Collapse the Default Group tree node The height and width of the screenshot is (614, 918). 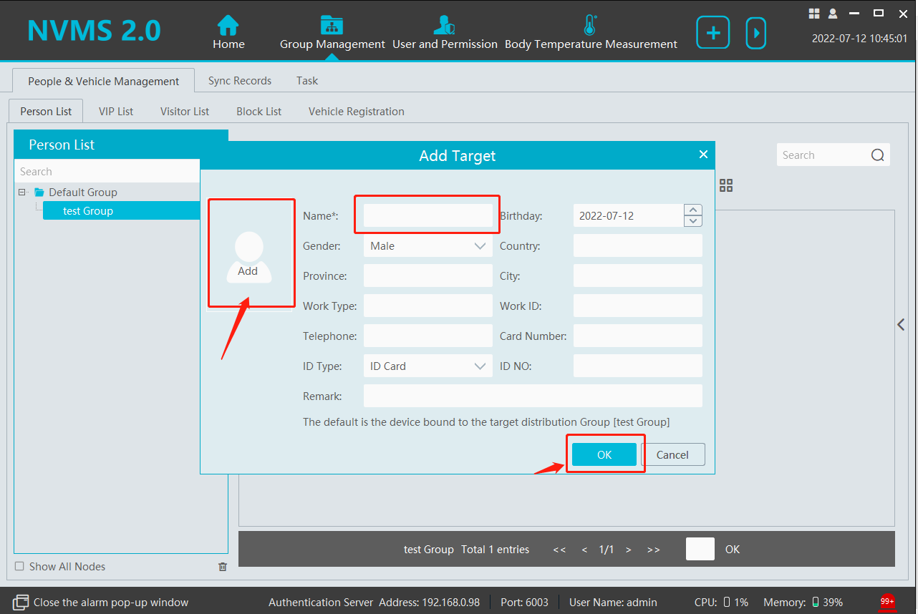click(x=22, y=192)
